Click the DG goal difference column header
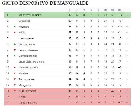Screen dimensions: 132x106 coord(120,10)
